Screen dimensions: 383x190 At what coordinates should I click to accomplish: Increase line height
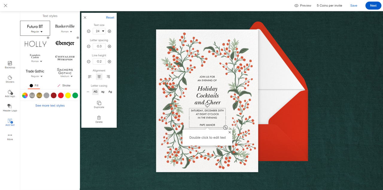pos(109,61)
